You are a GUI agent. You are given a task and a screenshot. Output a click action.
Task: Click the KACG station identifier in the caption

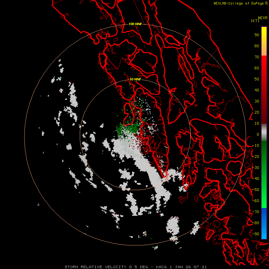(x=161, y=267)
